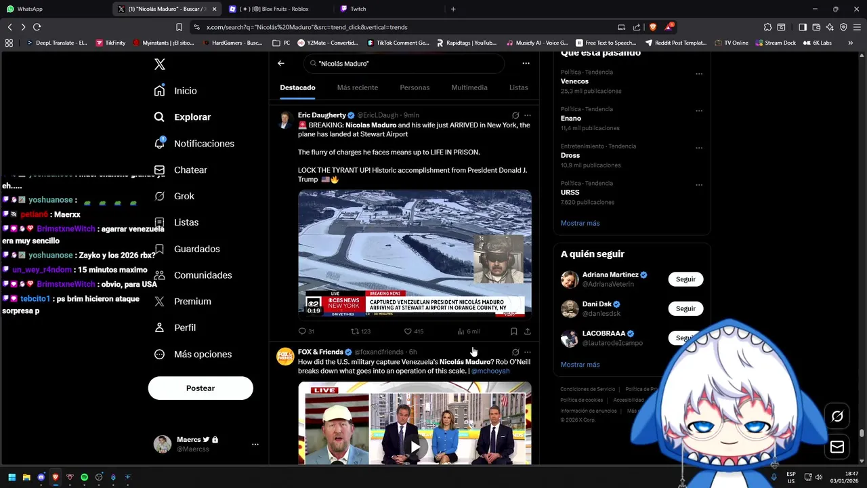Open Windows Start menu

[12, 477]
